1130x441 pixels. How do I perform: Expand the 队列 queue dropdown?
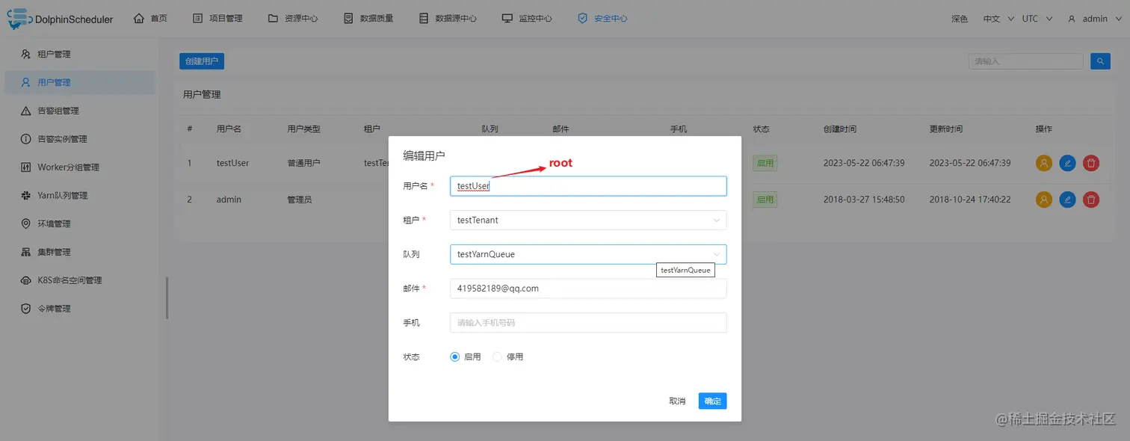587,254
